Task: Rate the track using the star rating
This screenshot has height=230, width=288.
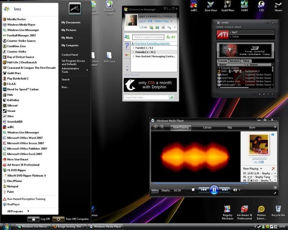Action: [259, 158]
